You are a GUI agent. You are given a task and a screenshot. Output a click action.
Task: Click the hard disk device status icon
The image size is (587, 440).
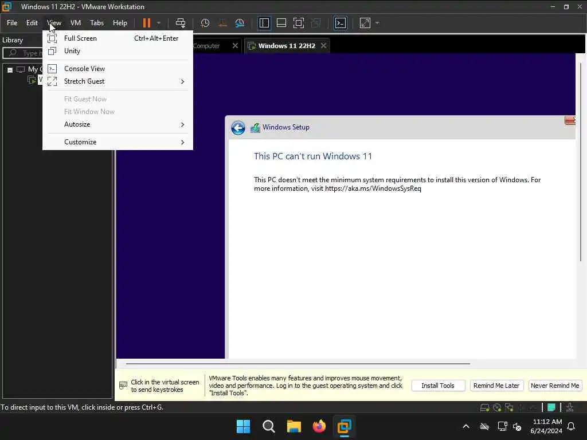coord(484,408)
